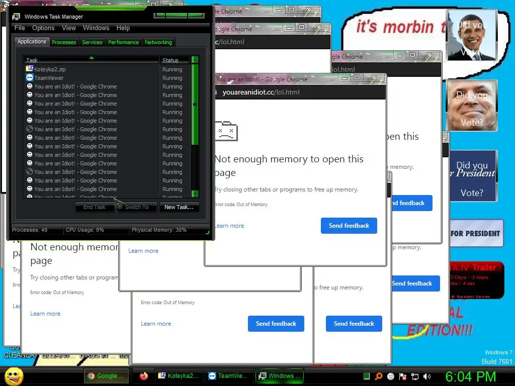Click the McCain 'Did you Vote?' ad thumbnail

tap(472, 106)
